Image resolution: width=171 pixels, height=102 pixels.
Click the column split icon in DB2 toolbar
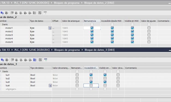click(x=40, y=13)
